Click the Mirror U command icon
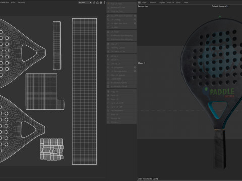This screenshot has height=181, width=242. click(108, 56)
